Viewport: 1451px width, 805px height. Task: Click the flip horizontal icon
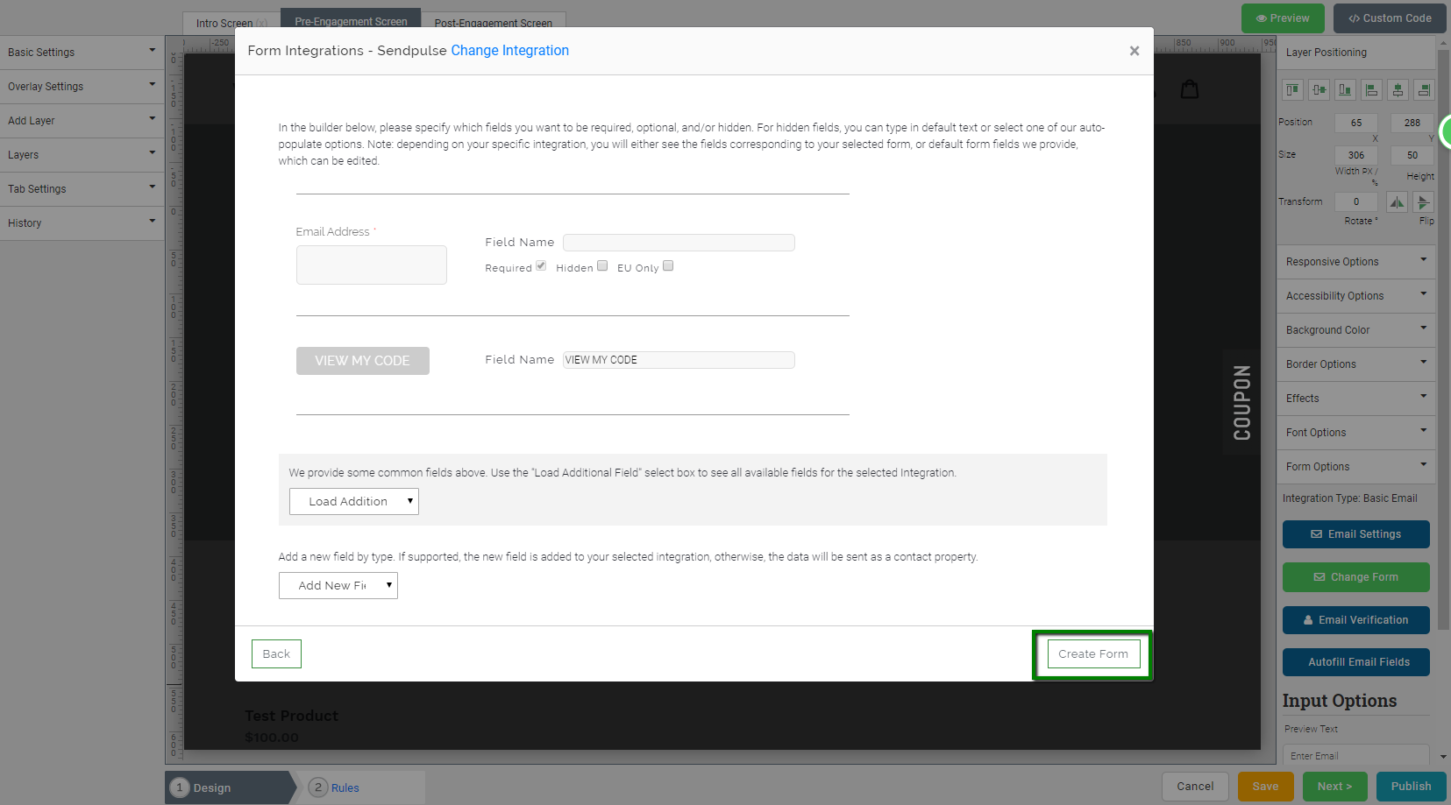[x=1397, y=202]
